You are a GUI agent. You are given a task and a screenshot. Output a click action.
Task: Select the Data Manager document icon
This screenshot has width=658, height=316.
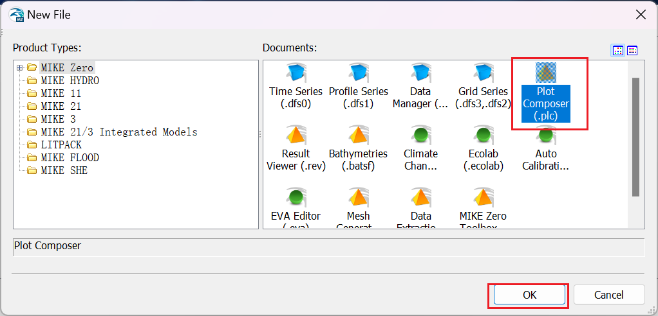420,73
